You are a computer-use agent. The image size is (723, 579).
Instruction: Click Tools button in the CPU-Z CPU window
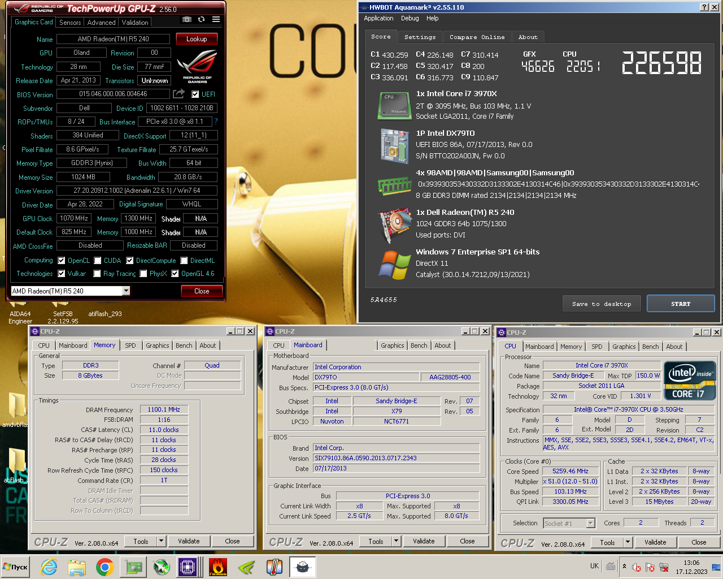click(x=608, y=542)
